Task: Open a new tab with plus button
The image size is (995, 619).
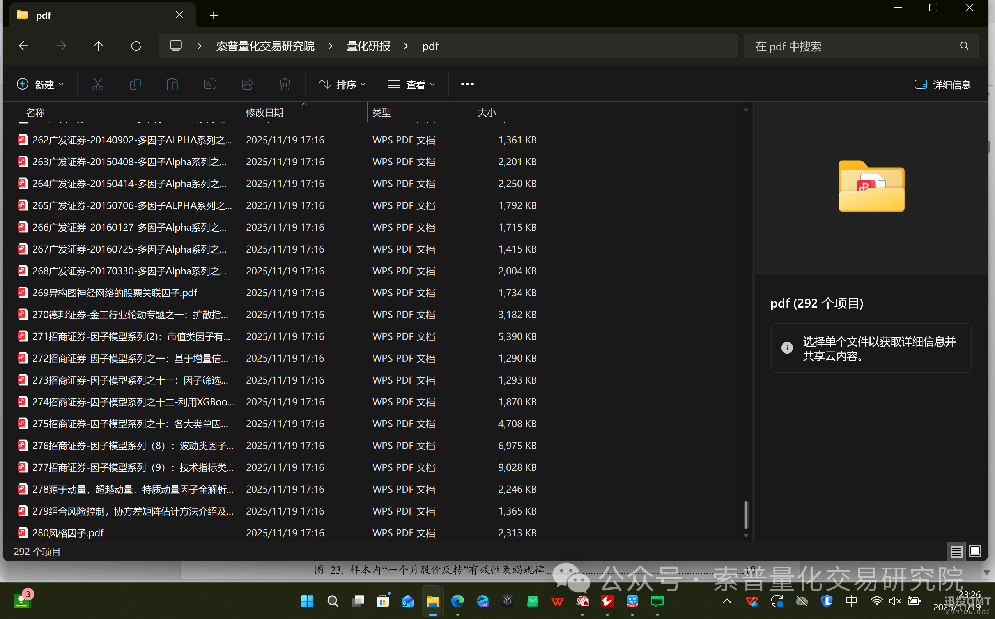Action: [x=213, y=15]
